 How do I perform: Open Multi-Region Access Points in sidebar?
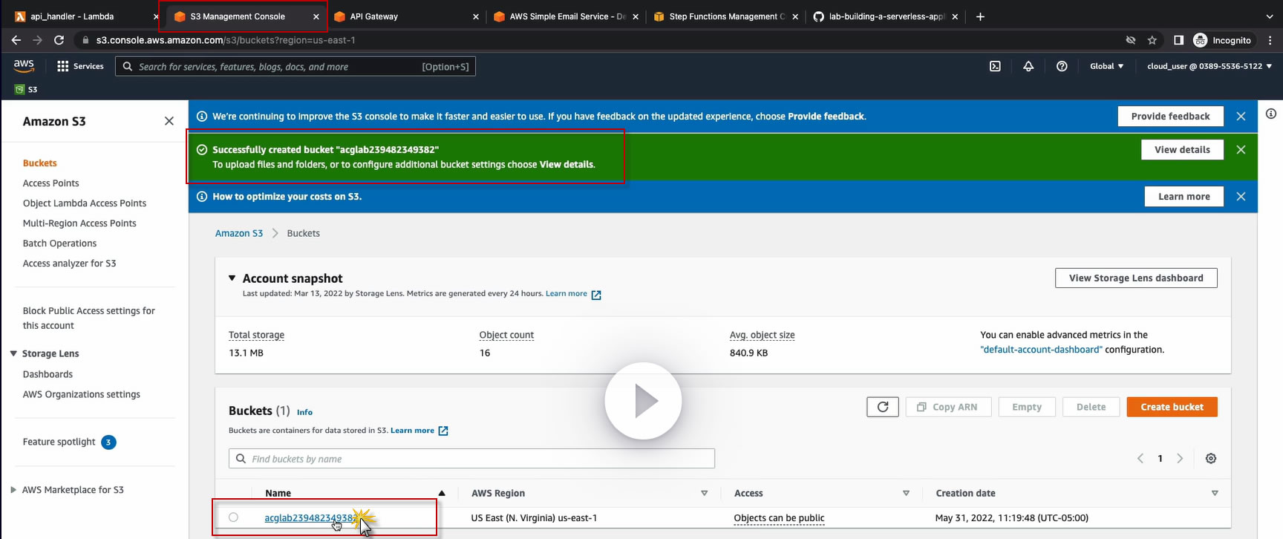coord(79,223)
